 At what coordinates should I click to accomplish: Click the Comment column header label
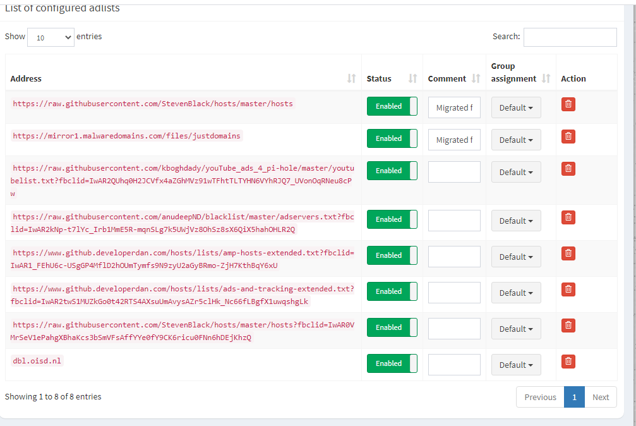447,79
